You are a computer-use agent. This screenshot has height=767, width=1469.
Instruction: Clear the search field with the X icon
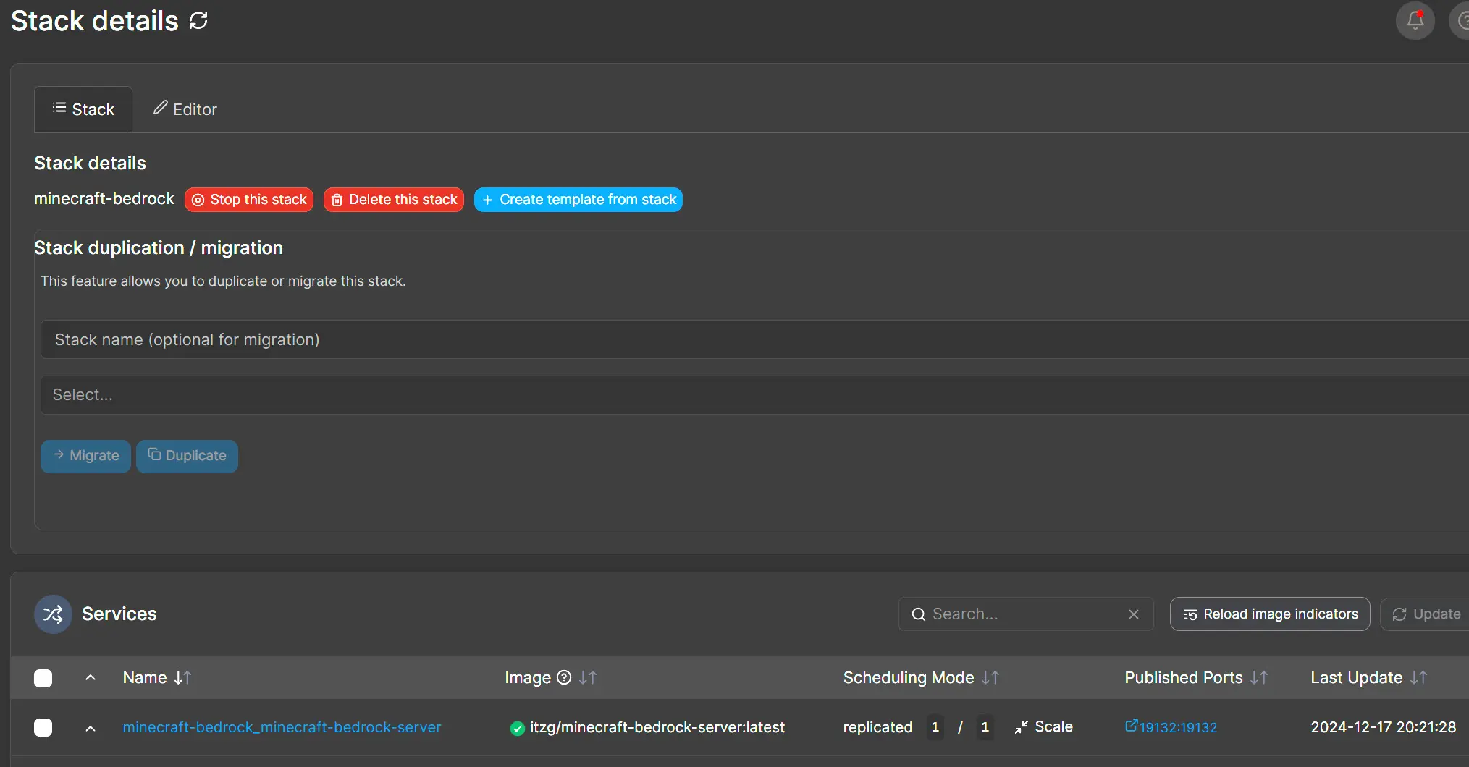(x=1132, y=614)
